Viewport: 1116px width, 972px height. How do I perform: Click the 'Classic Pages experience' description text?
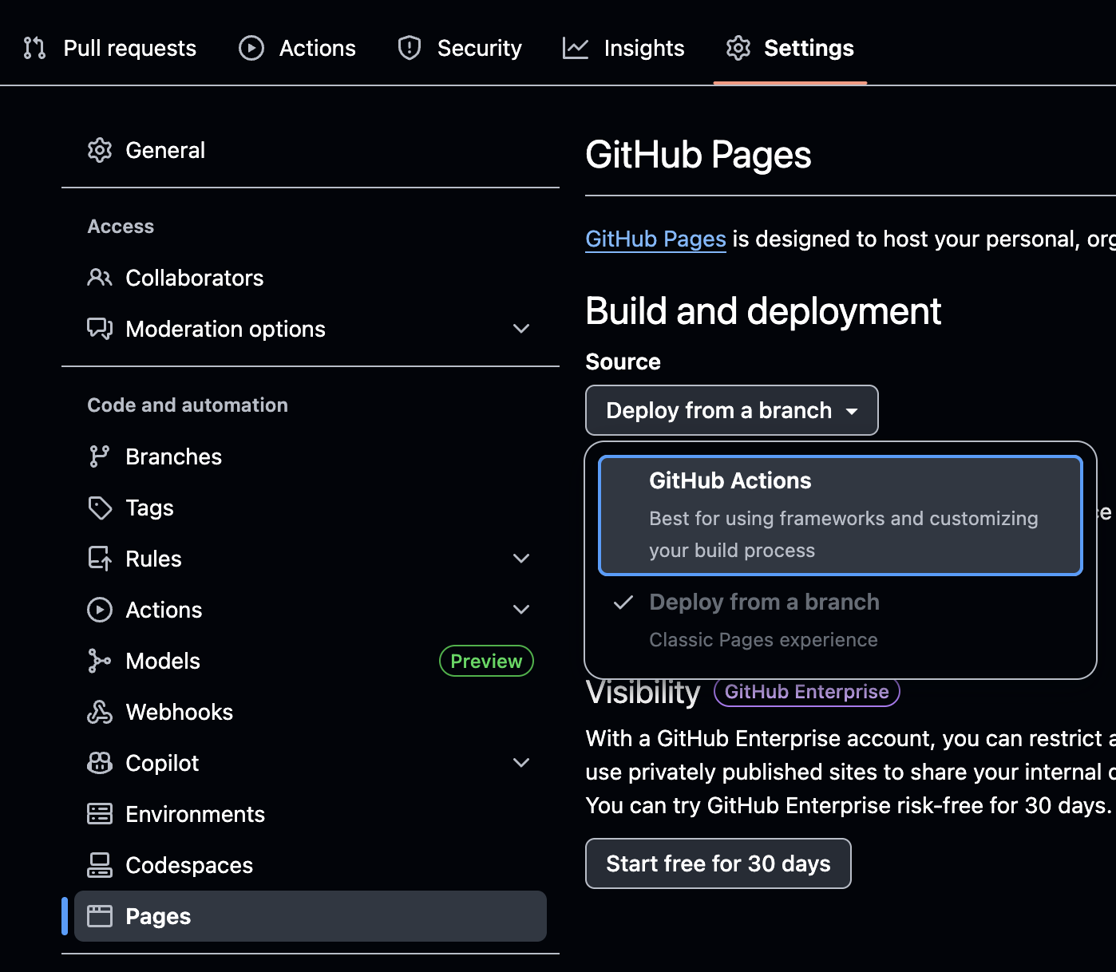[x=764, y=640]
